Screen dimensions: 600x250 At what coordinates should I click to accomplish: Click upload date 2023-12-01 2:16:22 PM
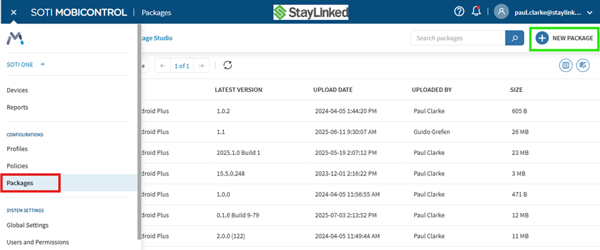[345, 173]
